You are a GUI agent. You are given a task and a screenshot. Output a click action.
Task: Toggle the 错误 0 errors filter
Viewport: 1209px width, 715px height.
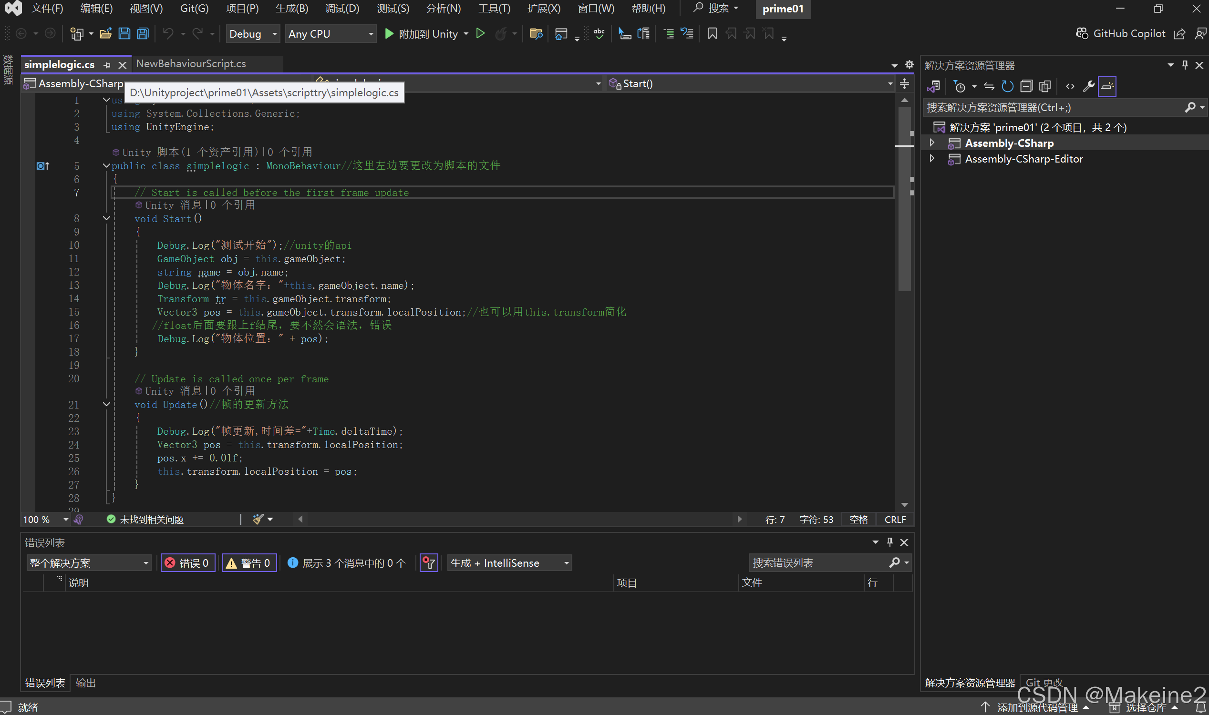[187, 563]
